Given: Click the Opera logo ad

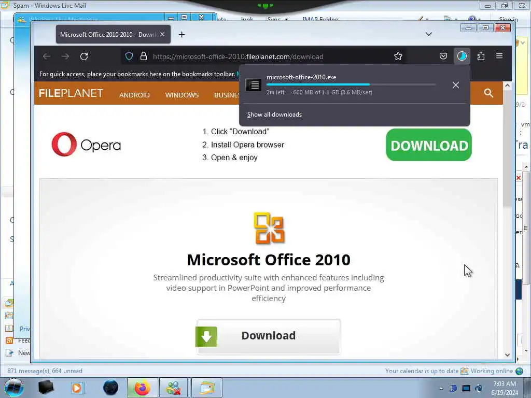Looking at the screenshot, I should click(x=86, y=145).
